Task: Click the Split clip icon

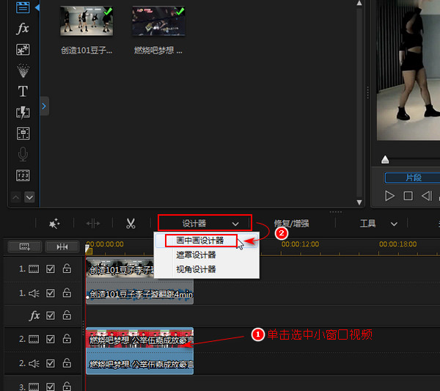Action: [x=93, y=224]
